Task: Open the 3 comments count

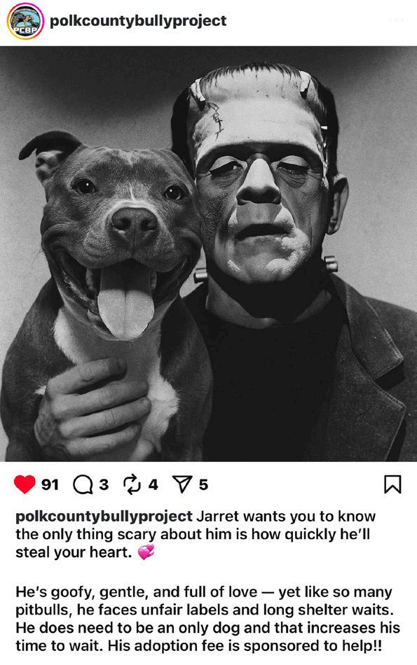Action: pyautogui.click(x=104, y=484)
